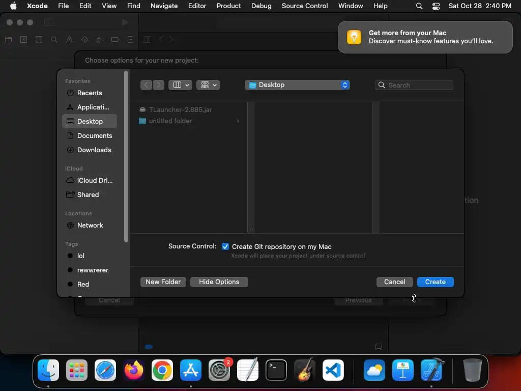This screenshot has width=521, height=391.
Task: Select the rewwrerer tag in sidebar
Action: [x=90, y=270]
